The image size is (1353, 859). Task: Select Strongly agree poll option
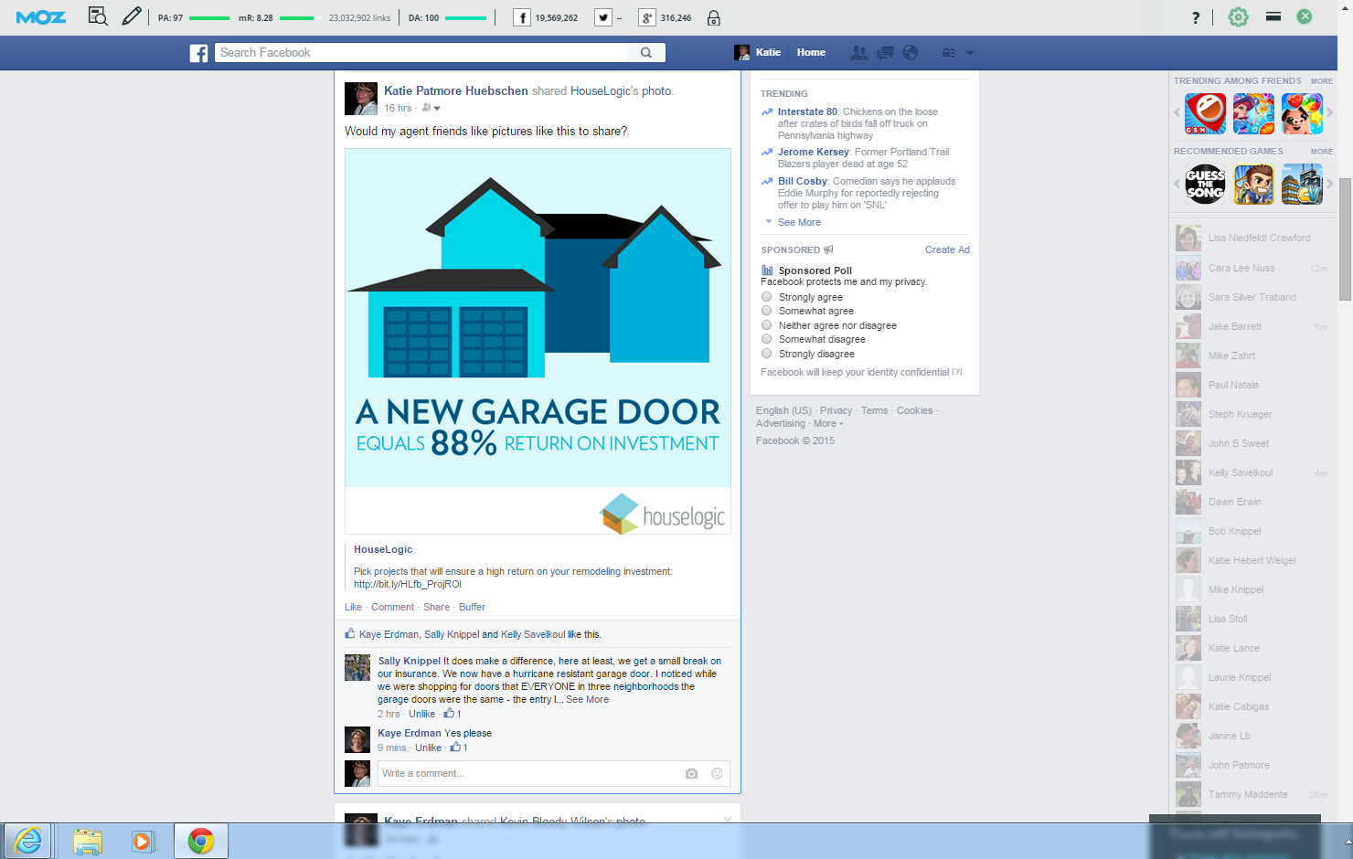click(x=767, y=297)
